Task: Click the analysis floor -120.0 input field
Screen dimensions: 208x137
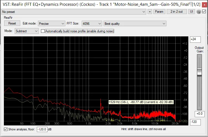Action: (x=42, y=129)
